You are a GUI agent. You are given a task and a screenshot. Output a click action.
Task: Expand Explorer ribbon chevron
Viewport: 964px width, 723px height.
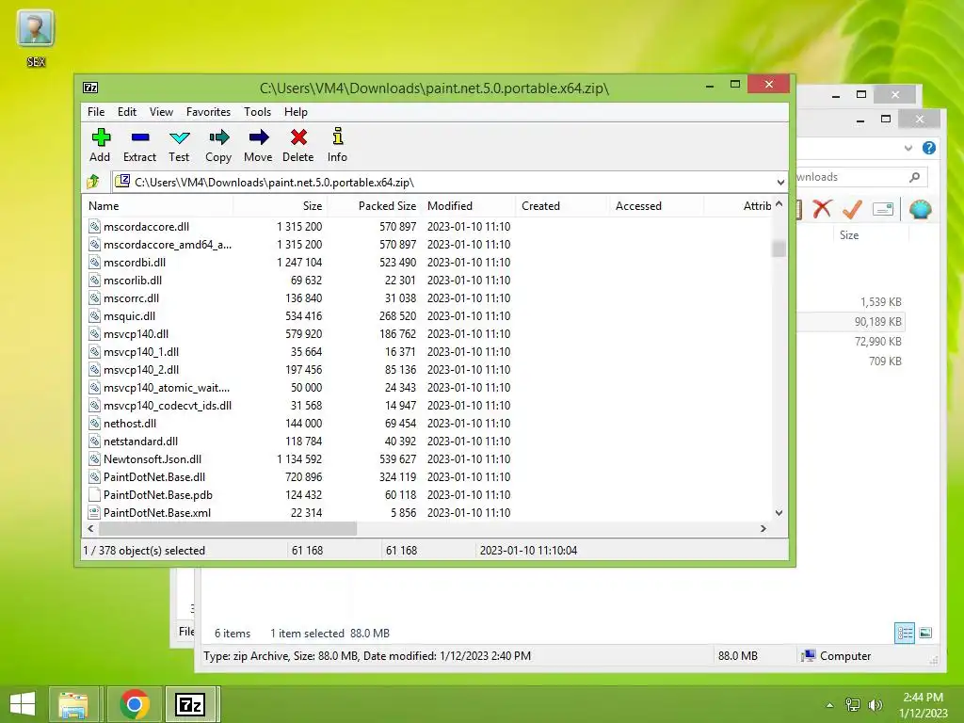tap(908, 148)
